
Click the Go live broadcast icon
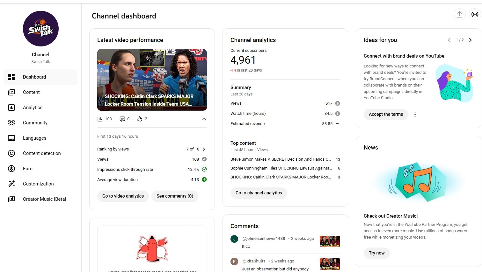tap(475, 14)
